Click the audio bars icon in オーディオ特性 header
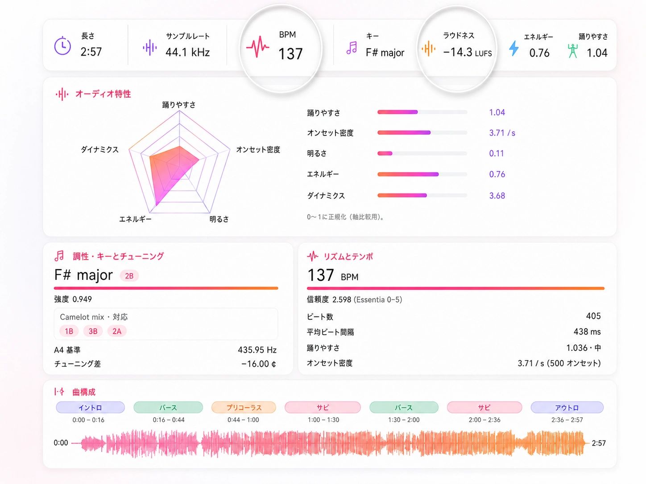The image size is (646, 484). 62,94
